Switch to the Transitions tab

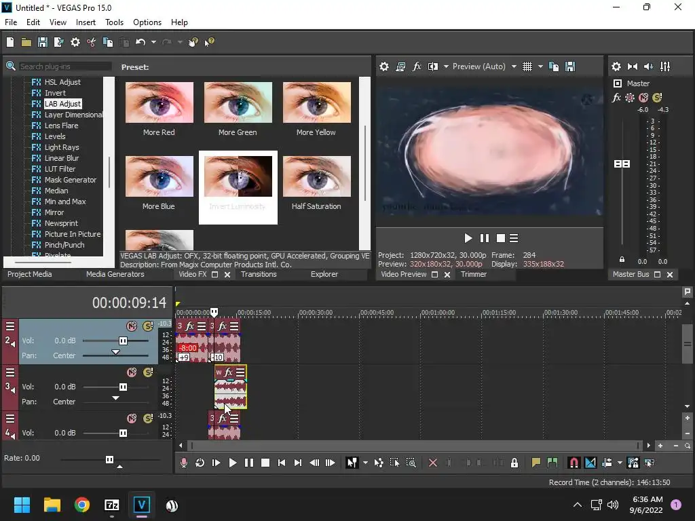[259, 274]
